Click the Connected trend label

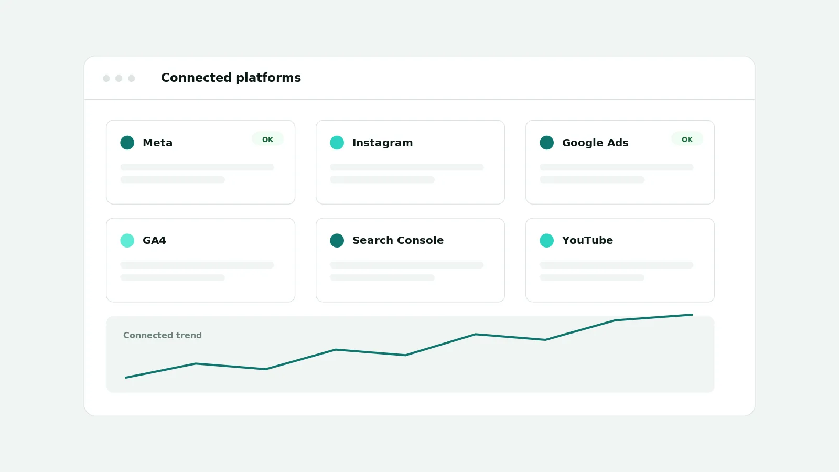[x=163, y=335]
